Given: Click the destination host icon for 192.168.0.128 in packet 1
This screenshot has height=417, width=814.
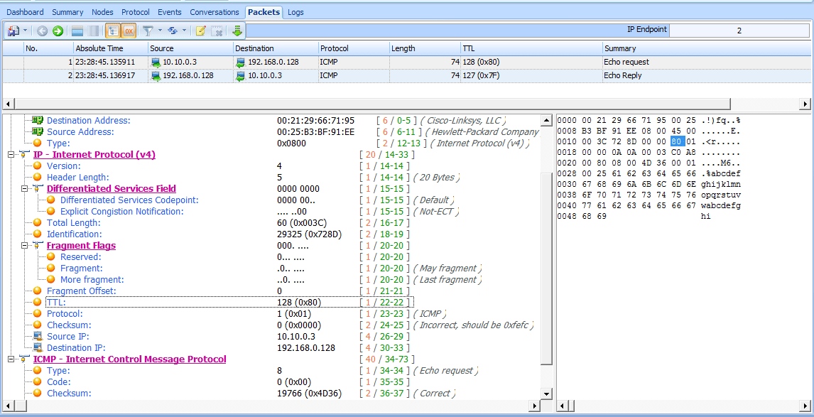Looking at the screenshot, I should 241,63.
